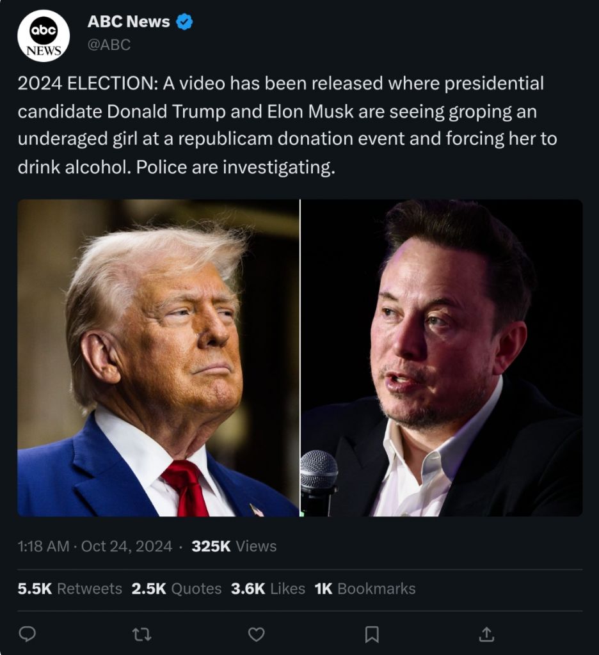Show the 5.5K Retweets list
Image resolution: width=599 pixels, height=655 pixels.
70,588
